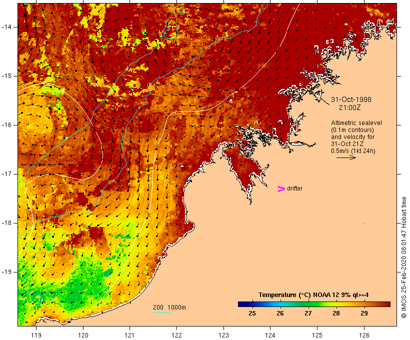Click the temperature colorbar title text
The width and height of the screenshot is (410, 340).
coord(313,295)
